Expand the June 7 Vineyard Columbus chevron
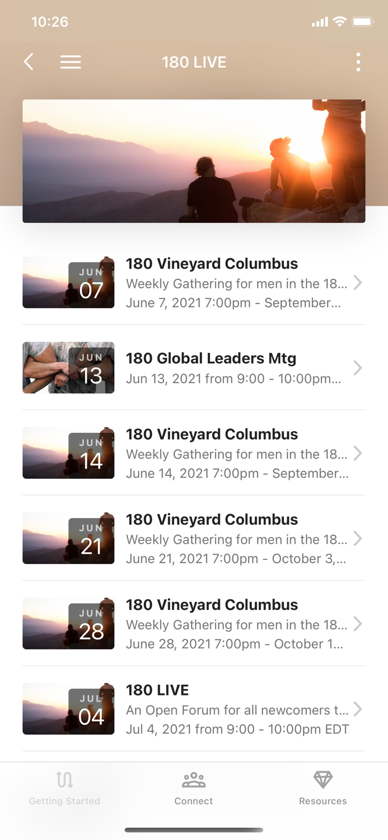Screen dimensions: 388x840 358,283
